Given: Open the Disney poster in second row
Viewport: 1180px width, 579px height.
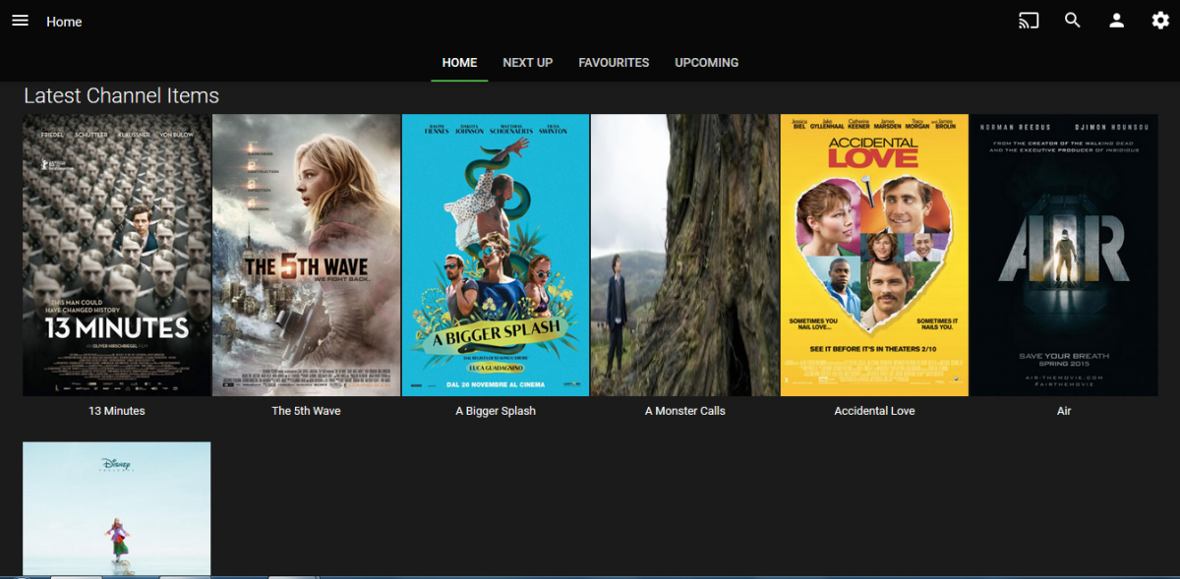Looking at the screenshot, I should (x=117, y=508).
